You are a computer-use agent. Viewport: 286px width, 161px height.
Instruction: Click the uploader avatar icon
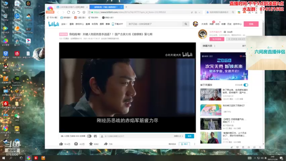203,34
